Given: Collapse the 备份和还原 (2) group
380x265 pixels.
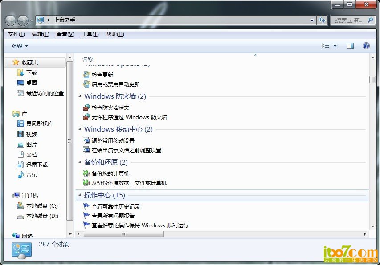Looking at the screenshot, I should [x=80, y=162].
